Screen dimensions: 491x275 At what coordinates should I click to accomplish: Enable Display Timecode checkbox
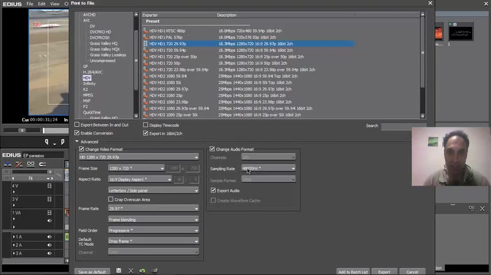coord(146,125)
